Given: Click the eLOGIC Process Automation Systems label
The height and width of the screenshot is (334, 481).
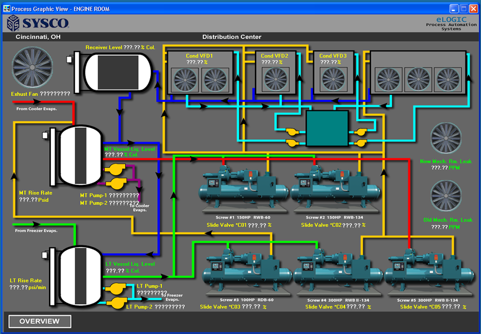Looking at the screenshot, I should (450, 24).
